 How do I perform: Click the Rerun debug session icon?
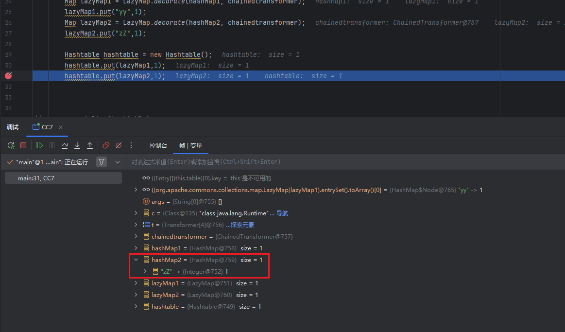[x=11, y=145]
